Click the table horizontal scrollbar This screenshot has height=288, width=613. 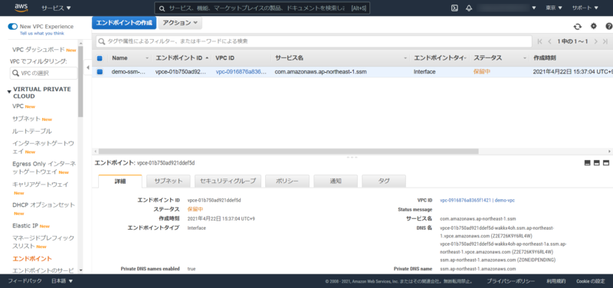coord(288,151)
